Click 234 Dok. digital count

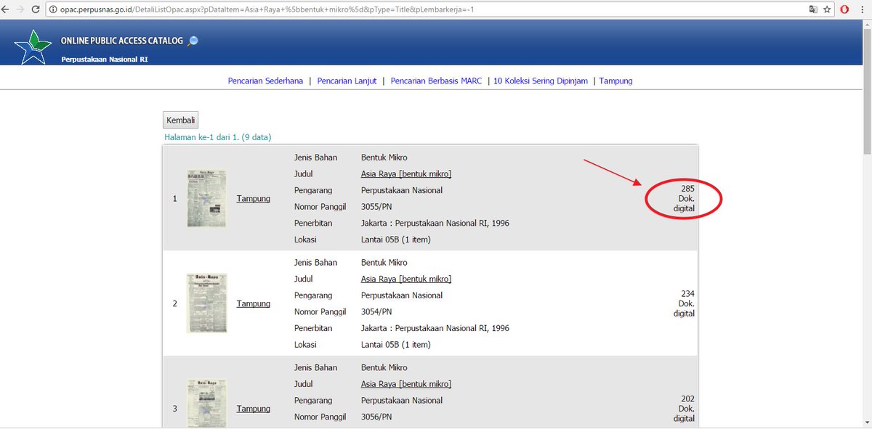(684, 303)
